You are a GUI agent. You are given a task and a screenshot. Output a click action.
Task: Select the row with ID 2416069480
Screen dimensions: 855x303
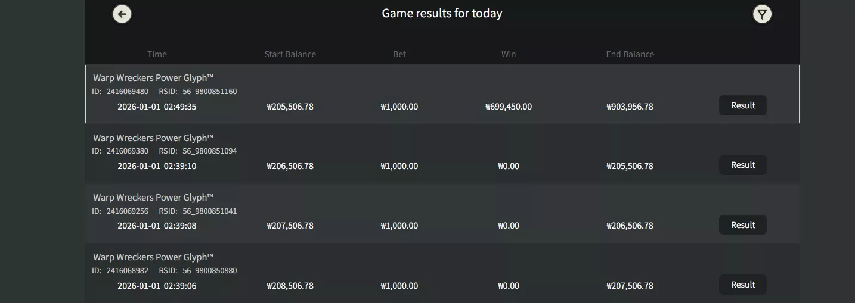[442, 94]
